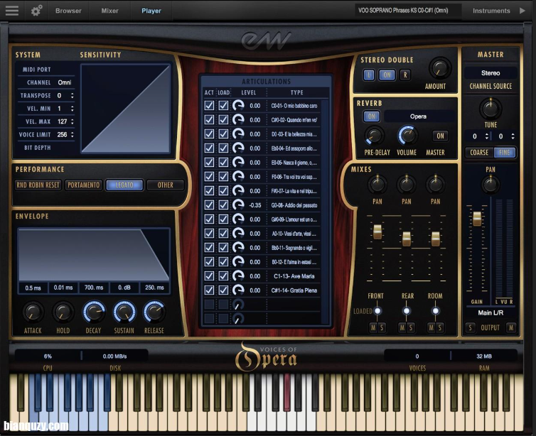Toggle the Legato performance button

(124, 185)
